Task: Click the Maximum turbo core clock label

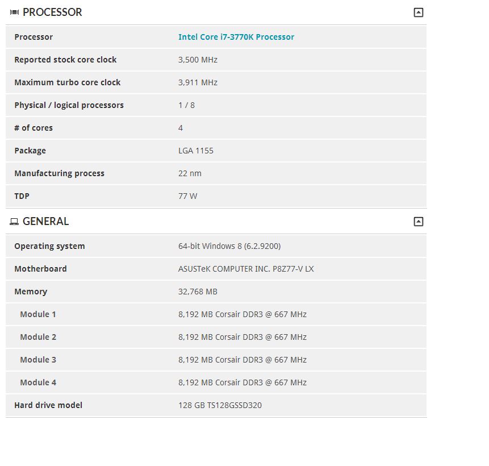Action: coord(68,82)
